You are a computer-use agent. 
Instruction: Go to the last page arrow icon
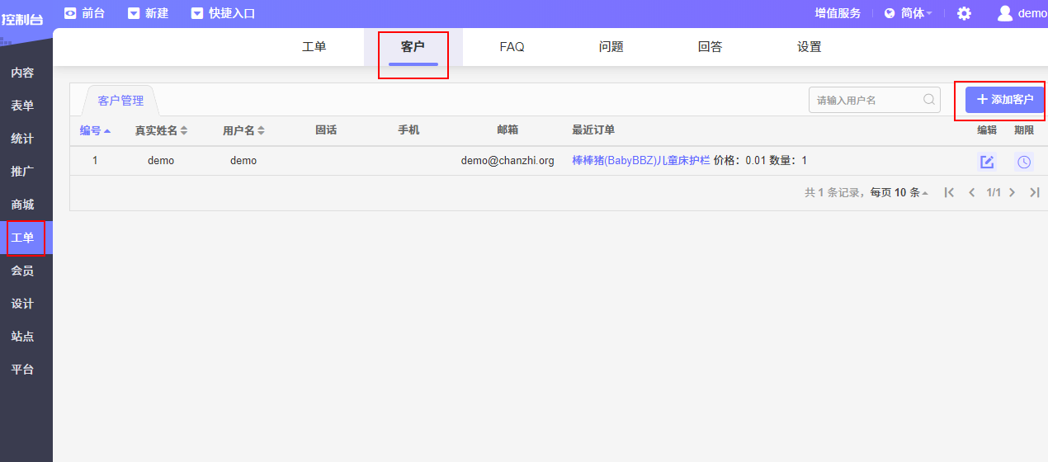tap(1034, 192)
